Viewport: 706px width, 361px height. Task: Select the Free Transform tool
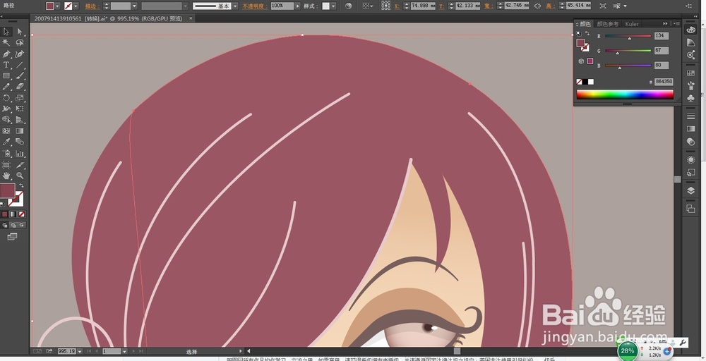(20, 109)
